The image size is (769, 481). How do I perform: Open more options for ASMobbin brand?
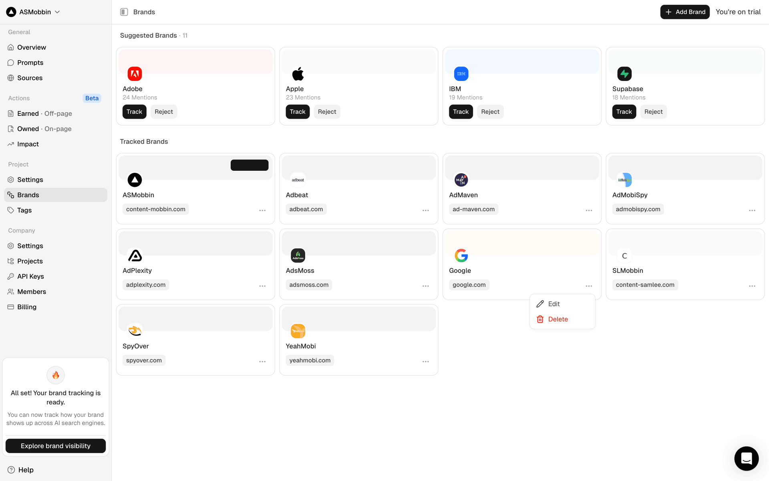(262, 210)
